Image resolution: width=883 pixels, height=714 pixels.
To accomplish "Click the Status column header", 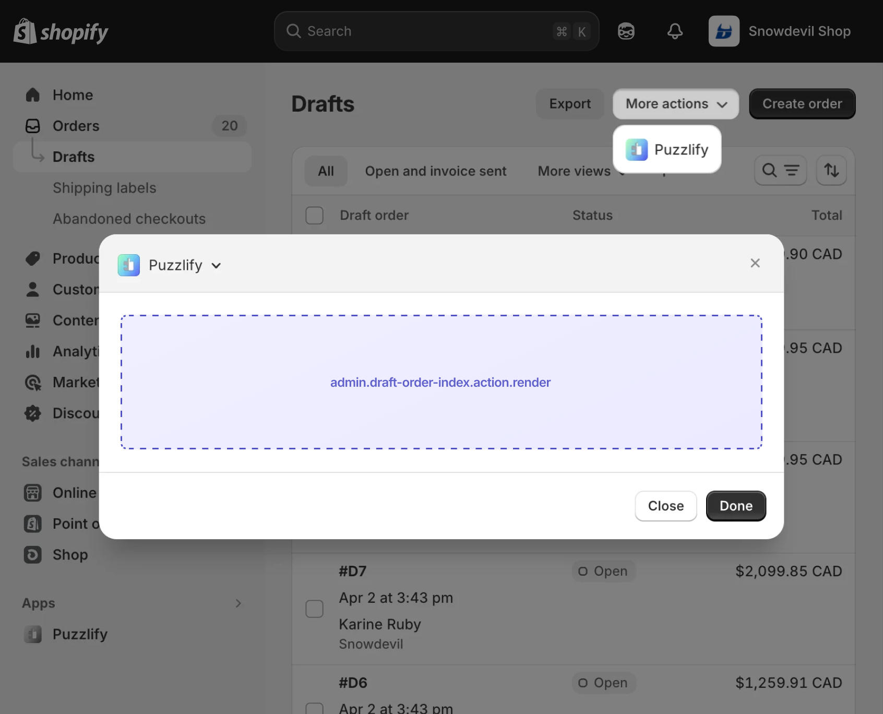I will tap(592, 215).
